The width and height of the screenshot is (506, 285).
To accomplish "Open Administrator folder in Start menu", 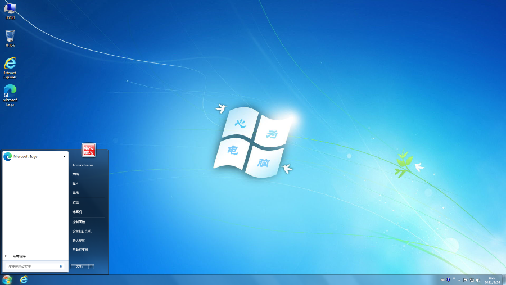I will tap(83, 165).
